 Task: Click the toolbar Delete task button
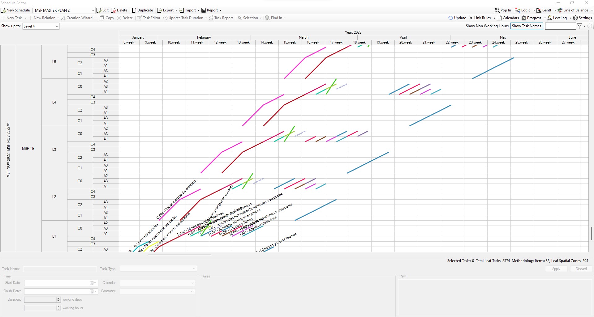[x=125, y=18]
